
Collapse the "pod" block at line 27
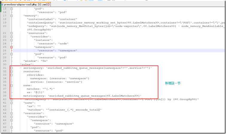click(x=11, y=54)
